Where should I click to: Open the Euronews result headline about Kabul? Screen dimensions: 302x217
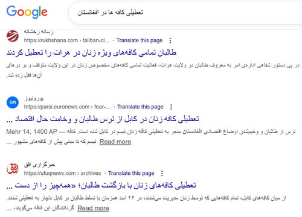tap(103, 119)
